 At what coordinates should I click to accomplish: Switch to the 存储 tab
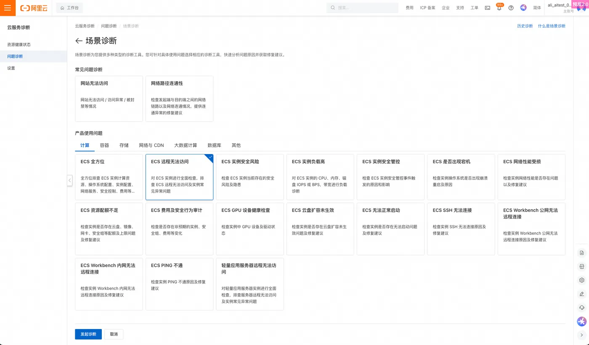pyautogui.click(x=124, y=146)
